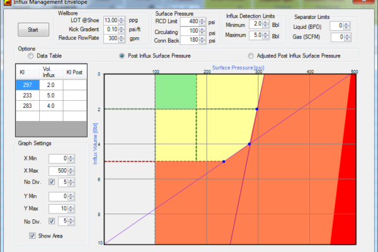
Task: Click the RCD Limit spinner arrows
Action: coord(202,21)
